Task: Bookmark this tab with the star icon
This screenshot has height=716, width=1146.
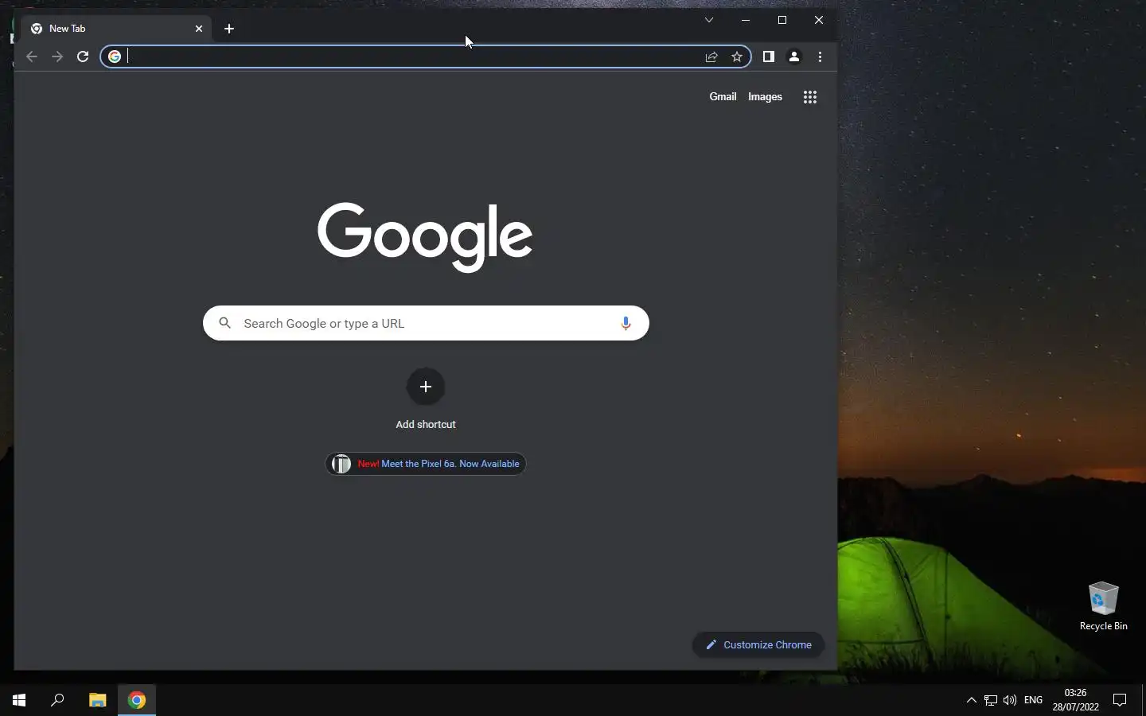Action: (737, 56)
